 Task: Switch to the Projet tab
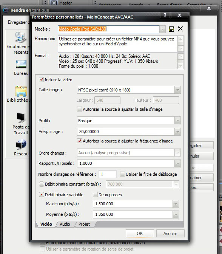pos(84,224)
